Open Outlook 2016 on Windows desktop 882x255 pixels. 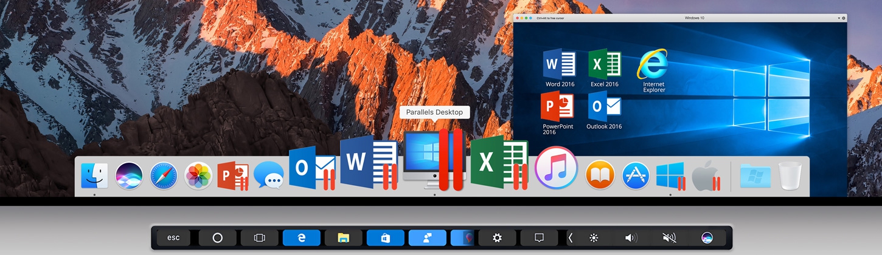(604, 110)
